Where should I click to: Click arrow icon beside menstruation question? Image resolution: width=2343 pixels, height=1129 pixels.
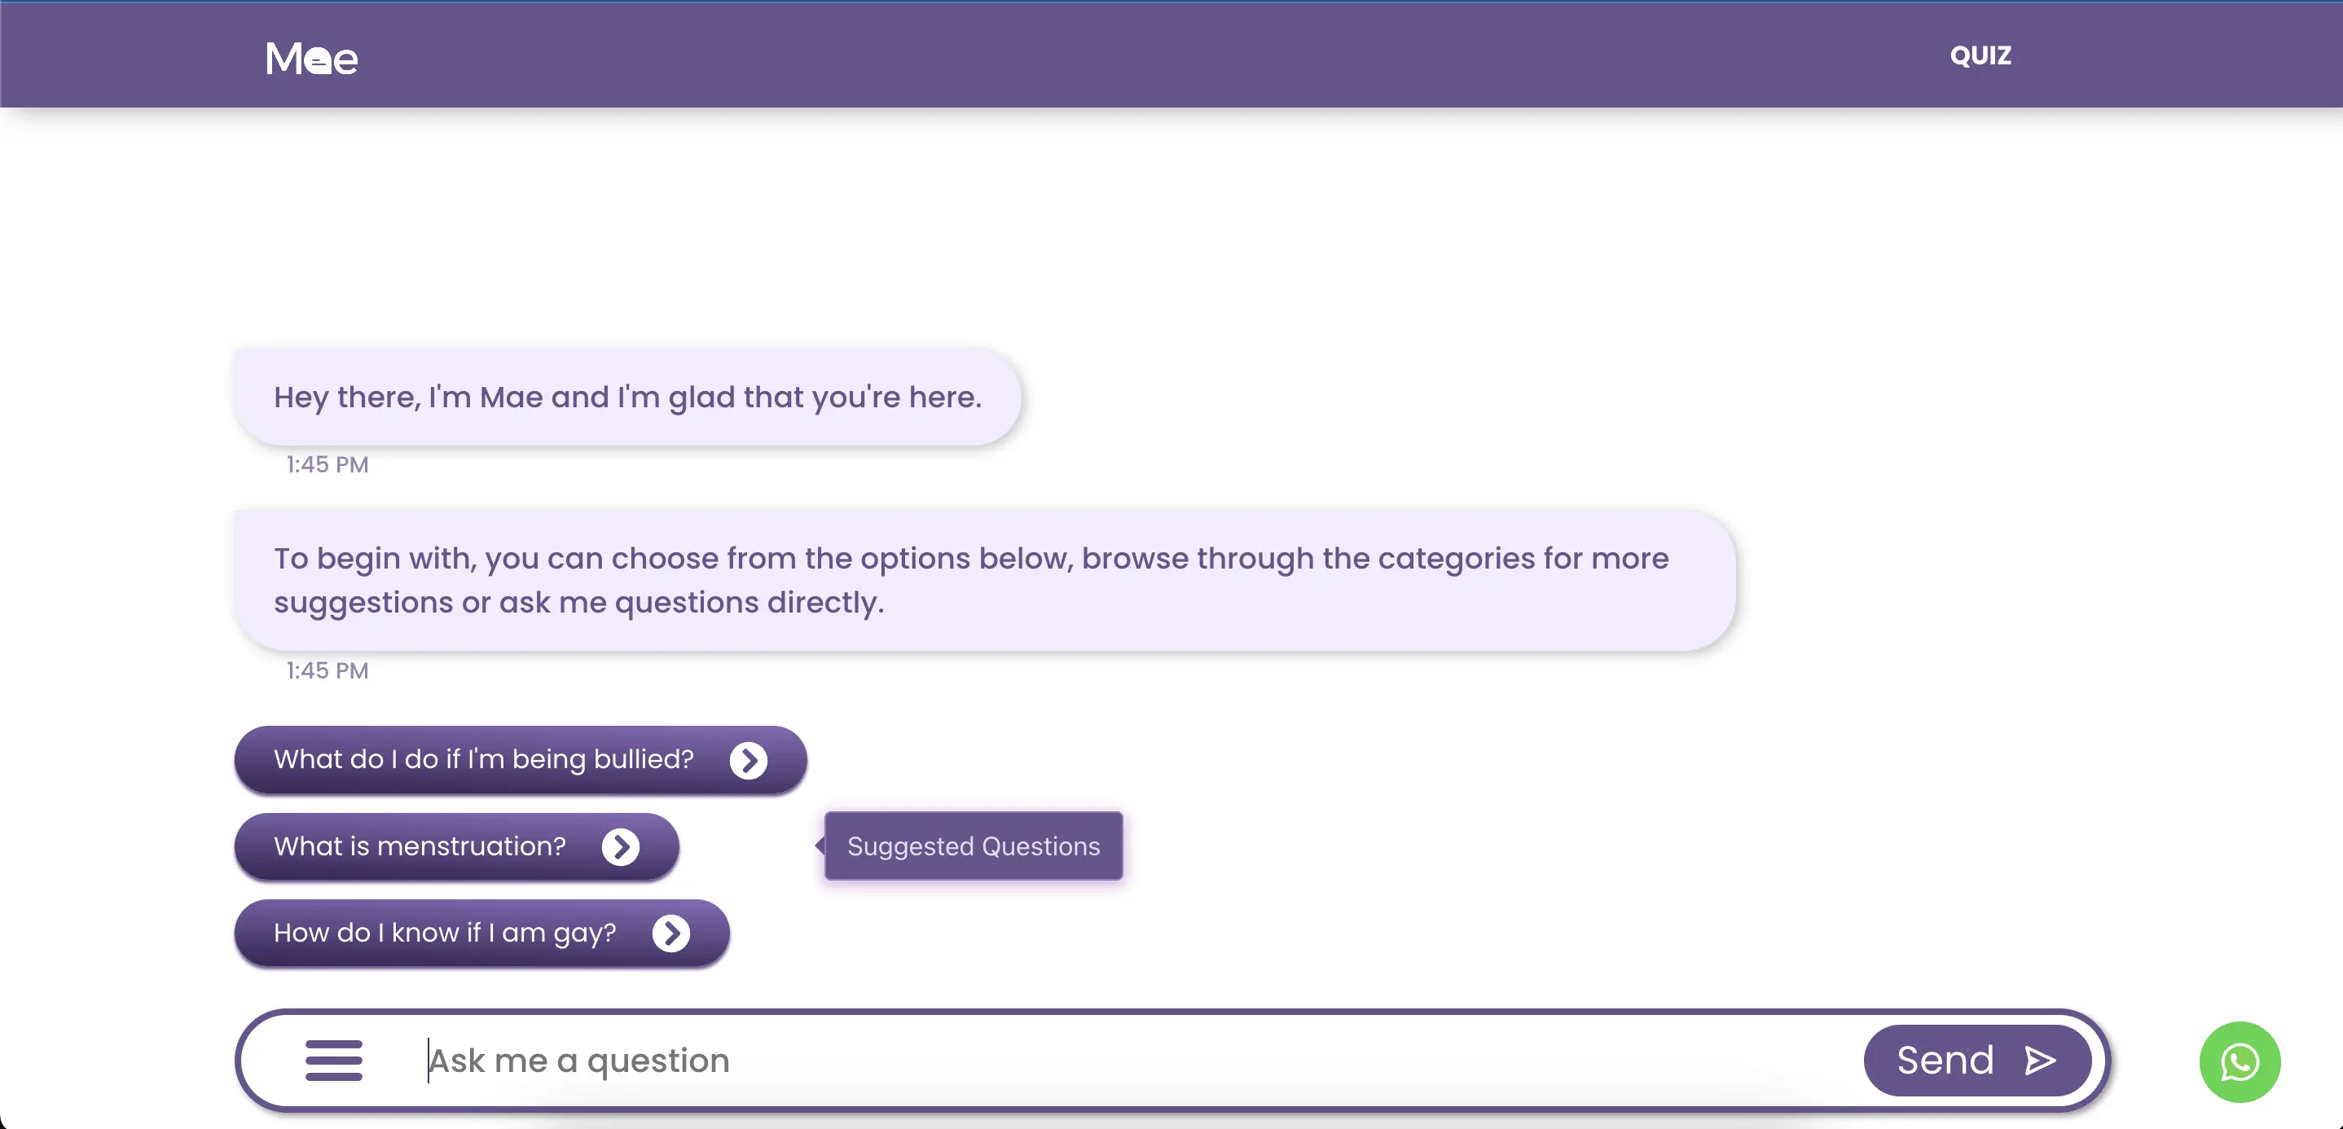click(x=620, y=847)
